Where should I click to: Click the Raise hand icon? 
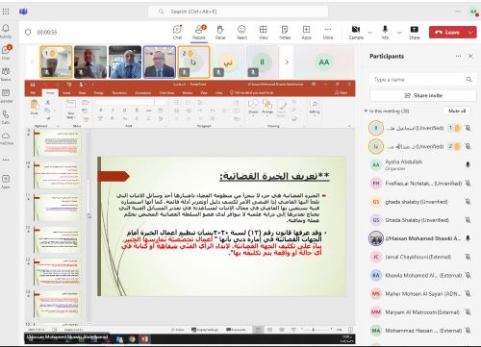[x=220, y=32]
